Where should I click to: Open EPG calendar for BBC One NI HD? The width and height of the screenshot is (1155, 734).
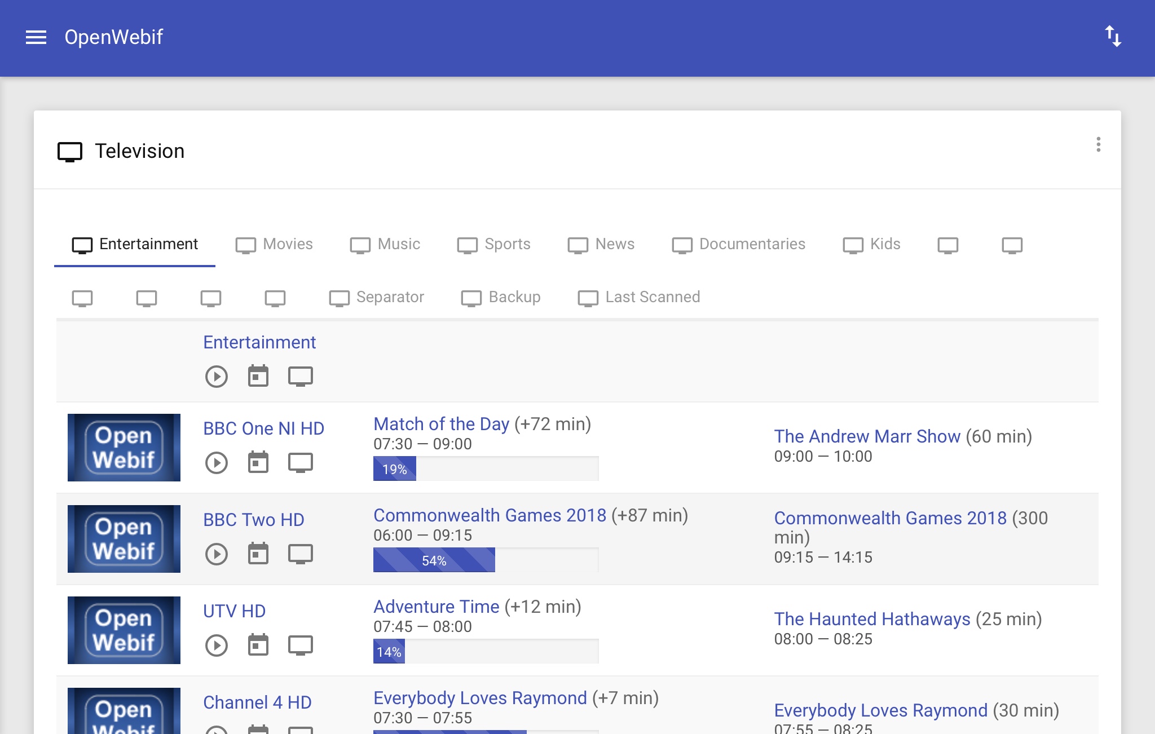coord(258,462)
